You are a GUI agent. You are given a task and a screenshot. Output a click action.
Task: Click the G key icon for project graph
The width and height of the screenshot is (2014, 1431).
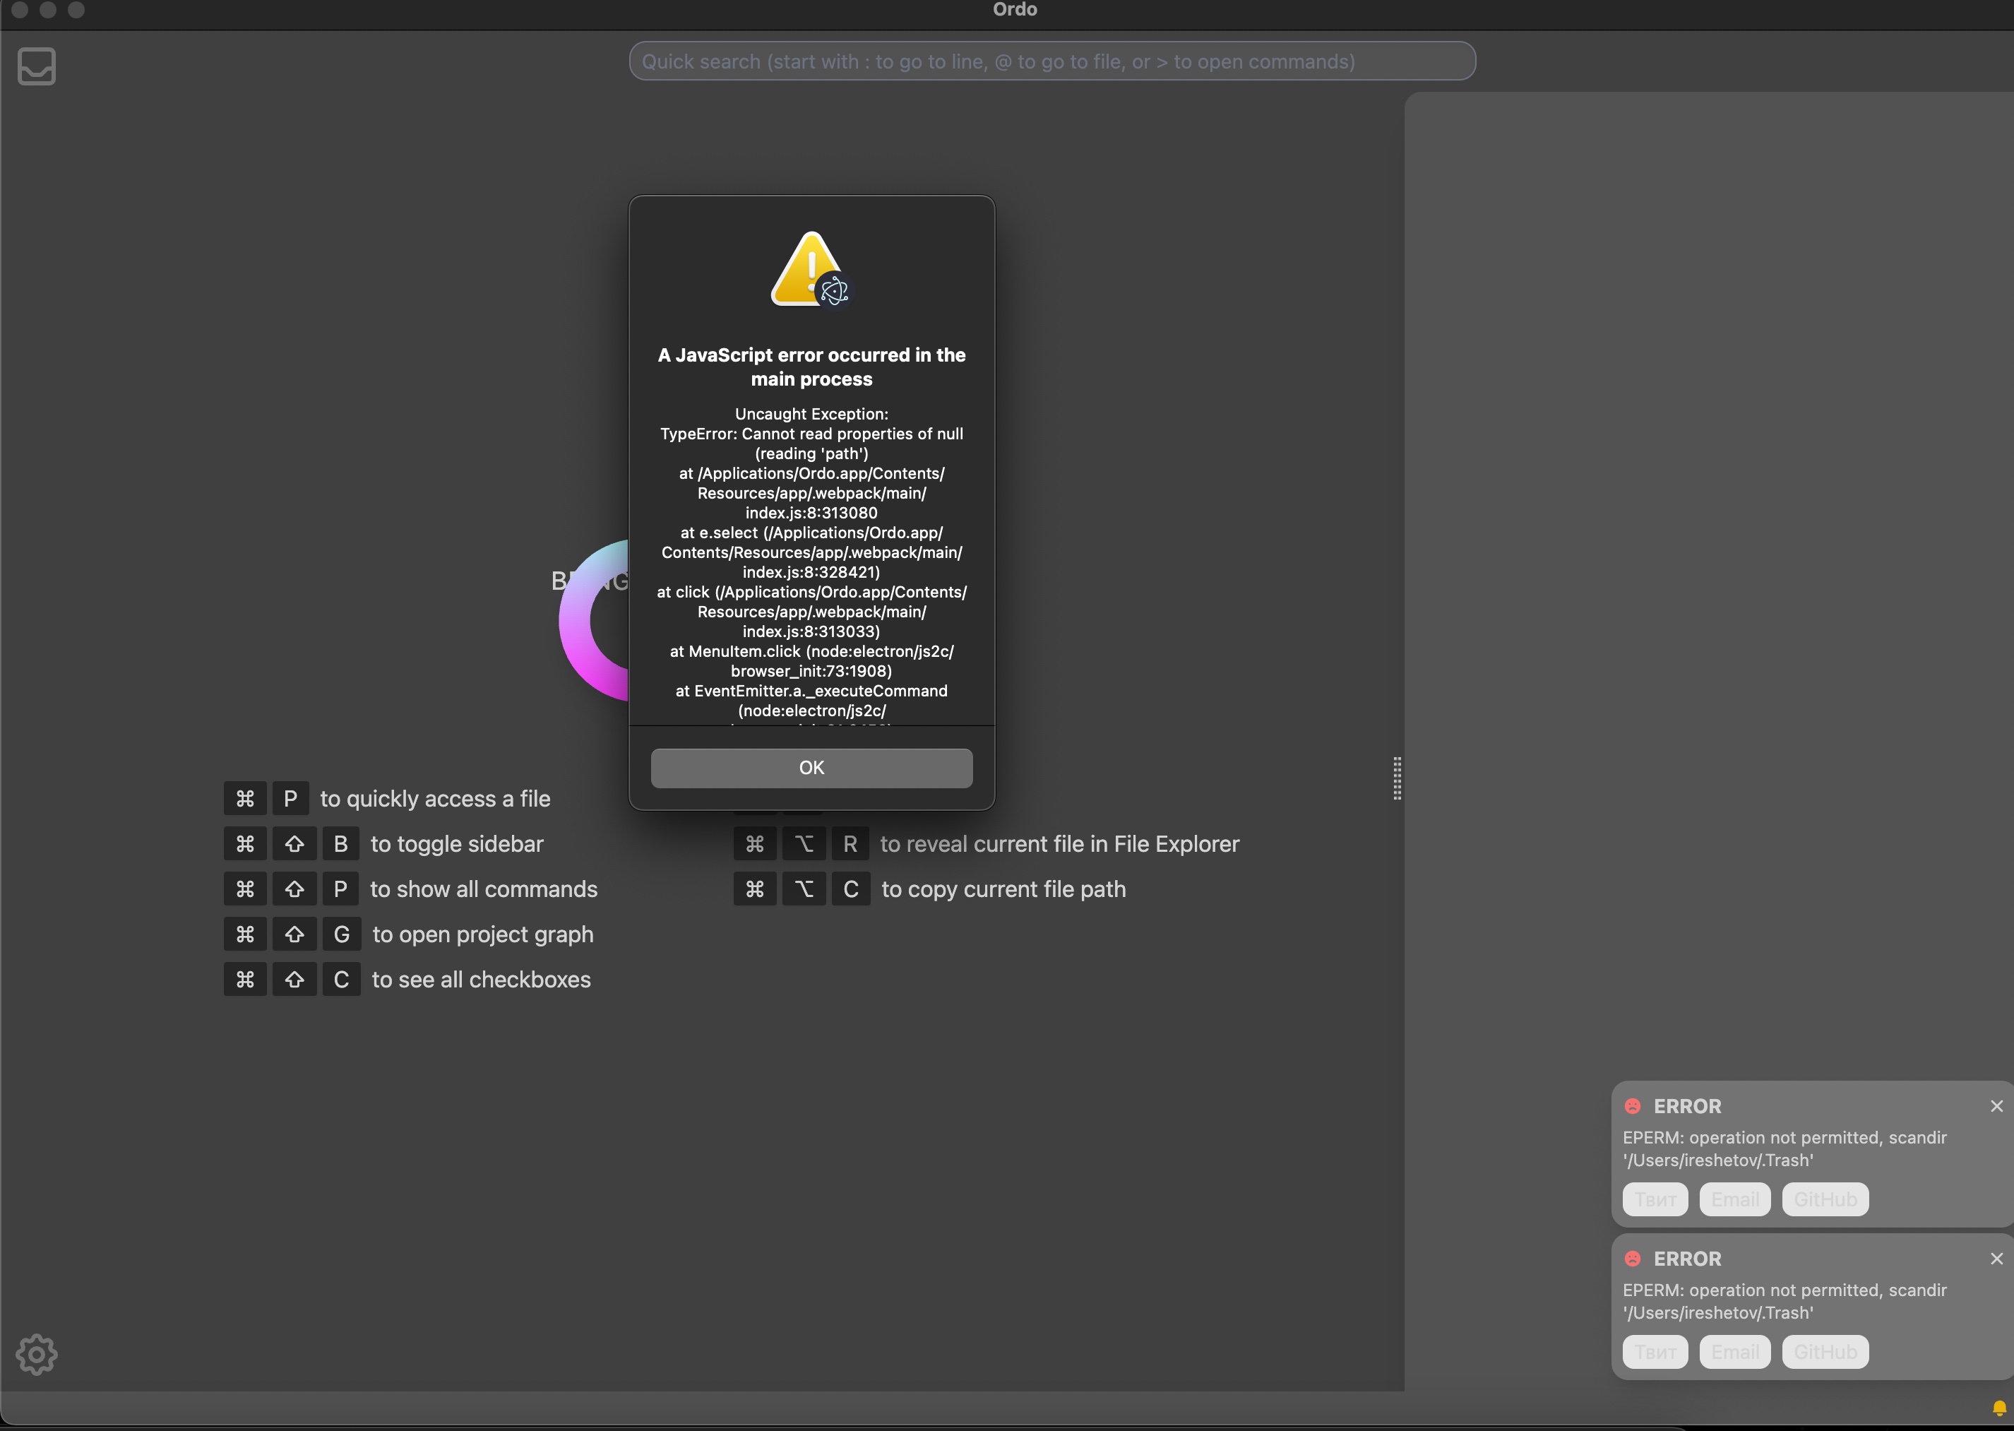click(x=341, y=934)
